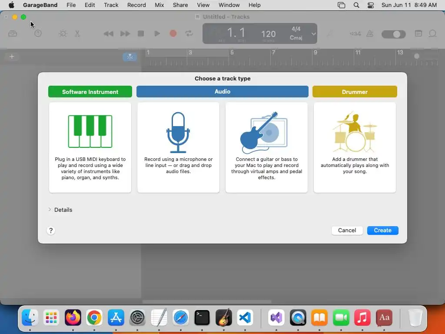Cancel the track type dialog
Image resolution: width=445 pixels, height=334 pixels.
click(347, 230)
